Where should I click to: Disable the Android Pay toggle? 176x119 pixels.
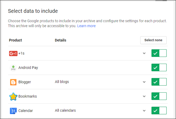coord(159,67)
